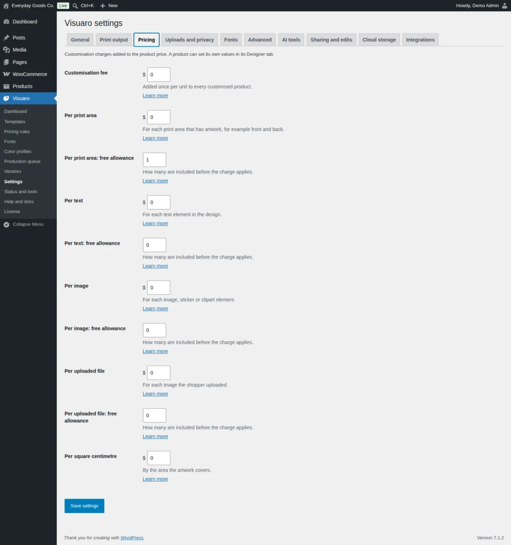511x545 pixels.
Task: Open the WordPress footer link
Action: (x=132, y=538)
